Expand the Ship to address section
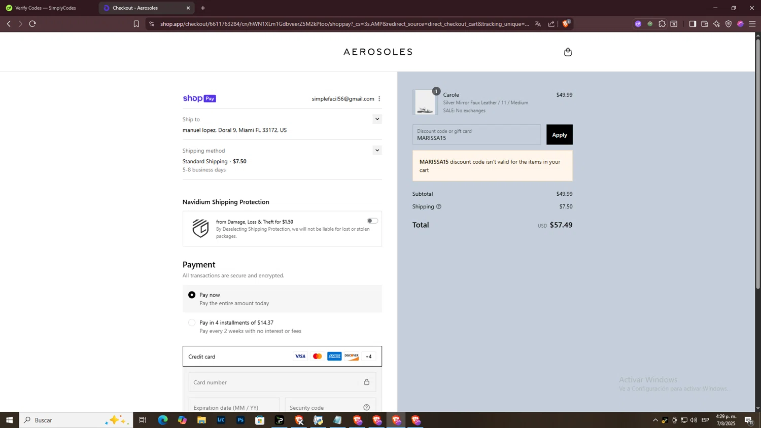The image size is (761, 428). coord(377,119)
